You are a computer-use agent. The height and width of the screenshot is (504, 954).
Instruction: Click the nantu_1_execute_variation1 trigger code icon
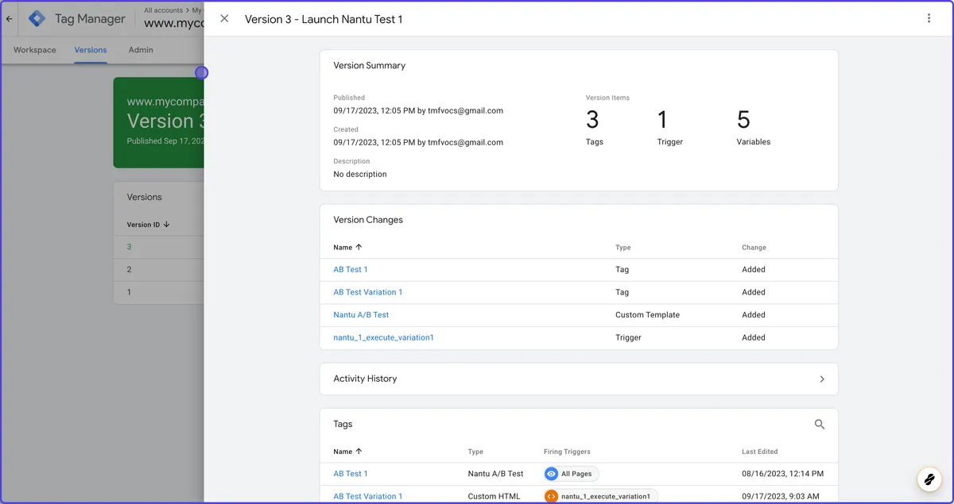[x=552, y=496]
